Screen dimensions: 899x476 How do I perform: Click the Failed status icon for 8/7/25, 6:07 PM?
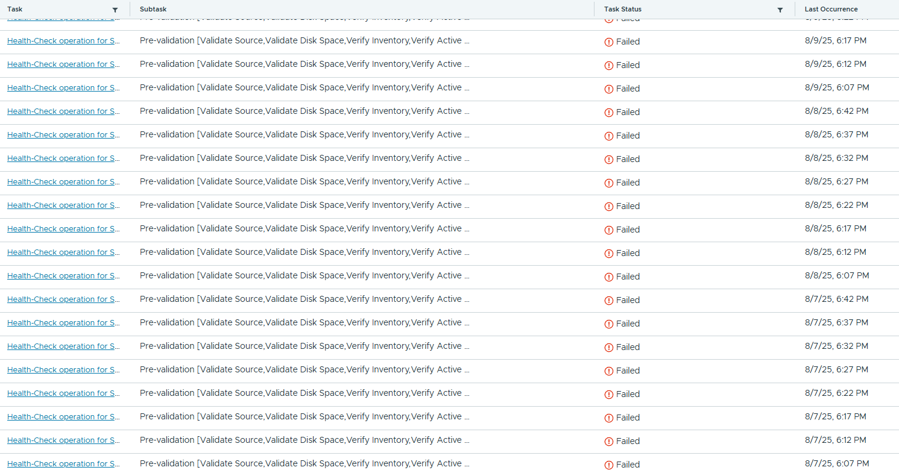pos(609,465)
